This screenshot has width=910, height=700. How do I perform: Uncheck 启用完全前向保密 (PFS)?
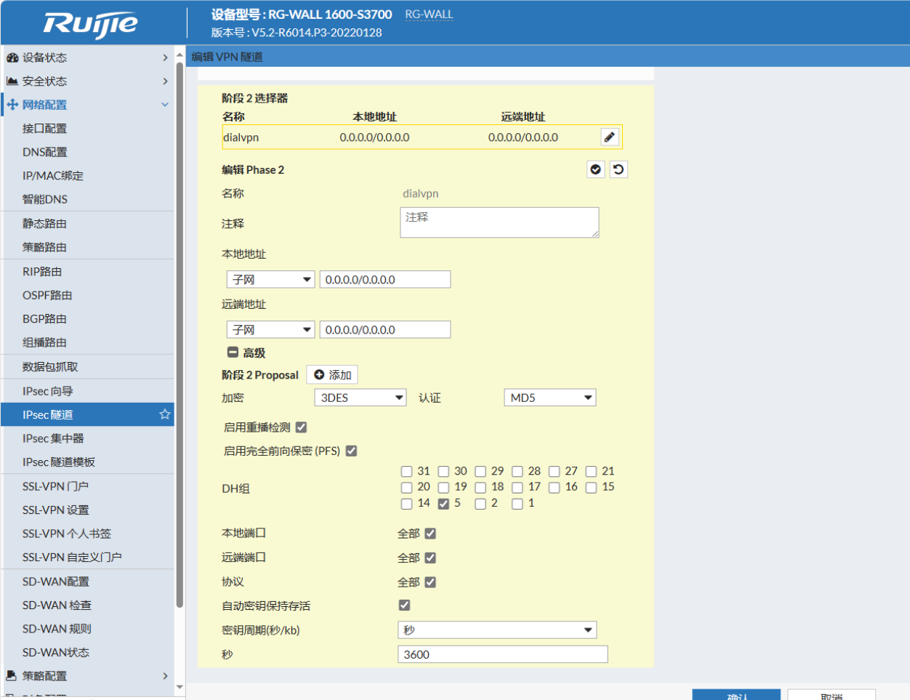click(352, 451)
